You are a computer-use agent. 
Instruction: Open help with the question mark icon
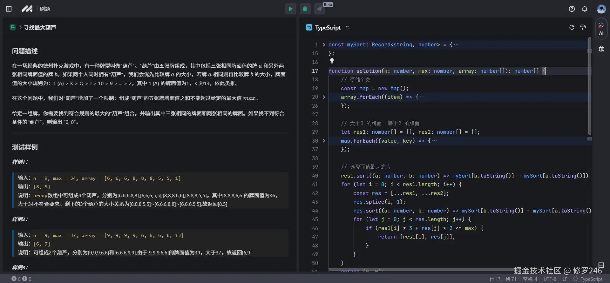click(x=572, y=9)
